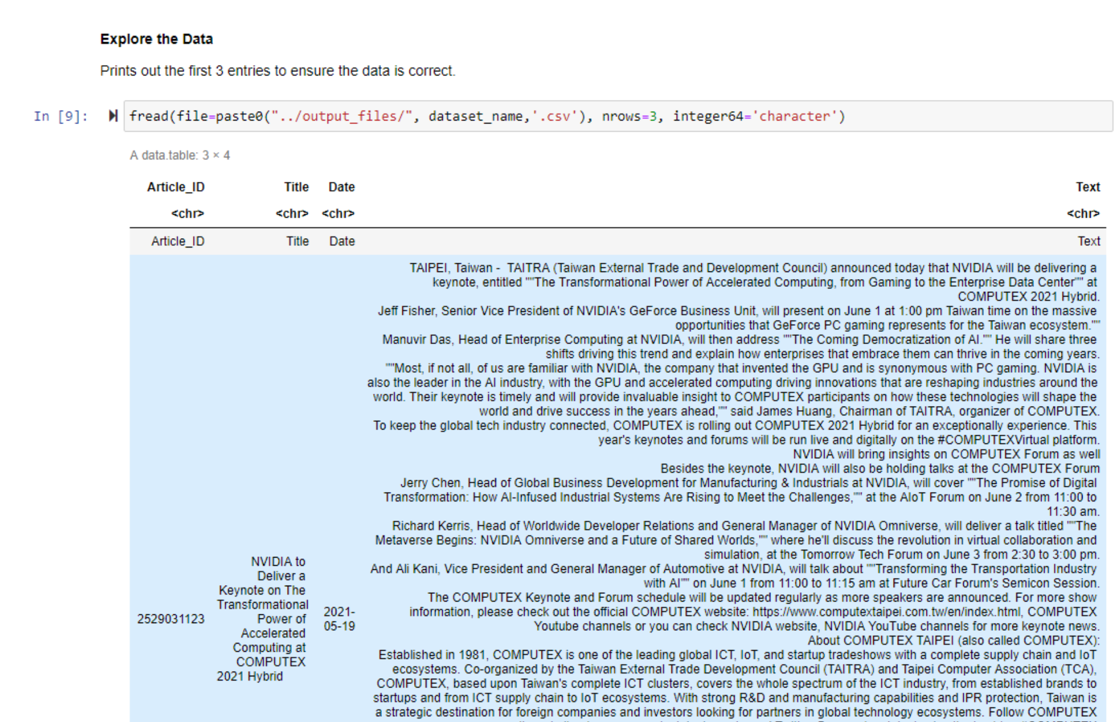1120x722 pixels.
Task: Click the 'Explore the Data' heading
Action: pyautogui.click(x=156, y=39)
